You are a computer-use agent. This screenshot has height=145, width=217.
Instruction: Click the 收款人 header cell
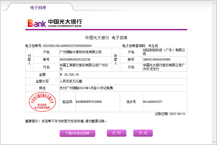pos(116,60)
